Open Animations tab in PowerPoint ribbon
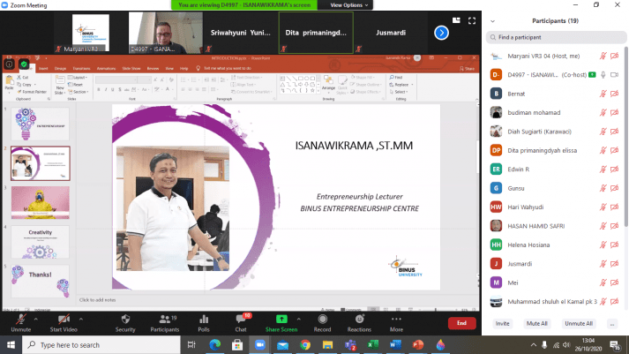Screen dimensions: 629x354 pos(107,69)
